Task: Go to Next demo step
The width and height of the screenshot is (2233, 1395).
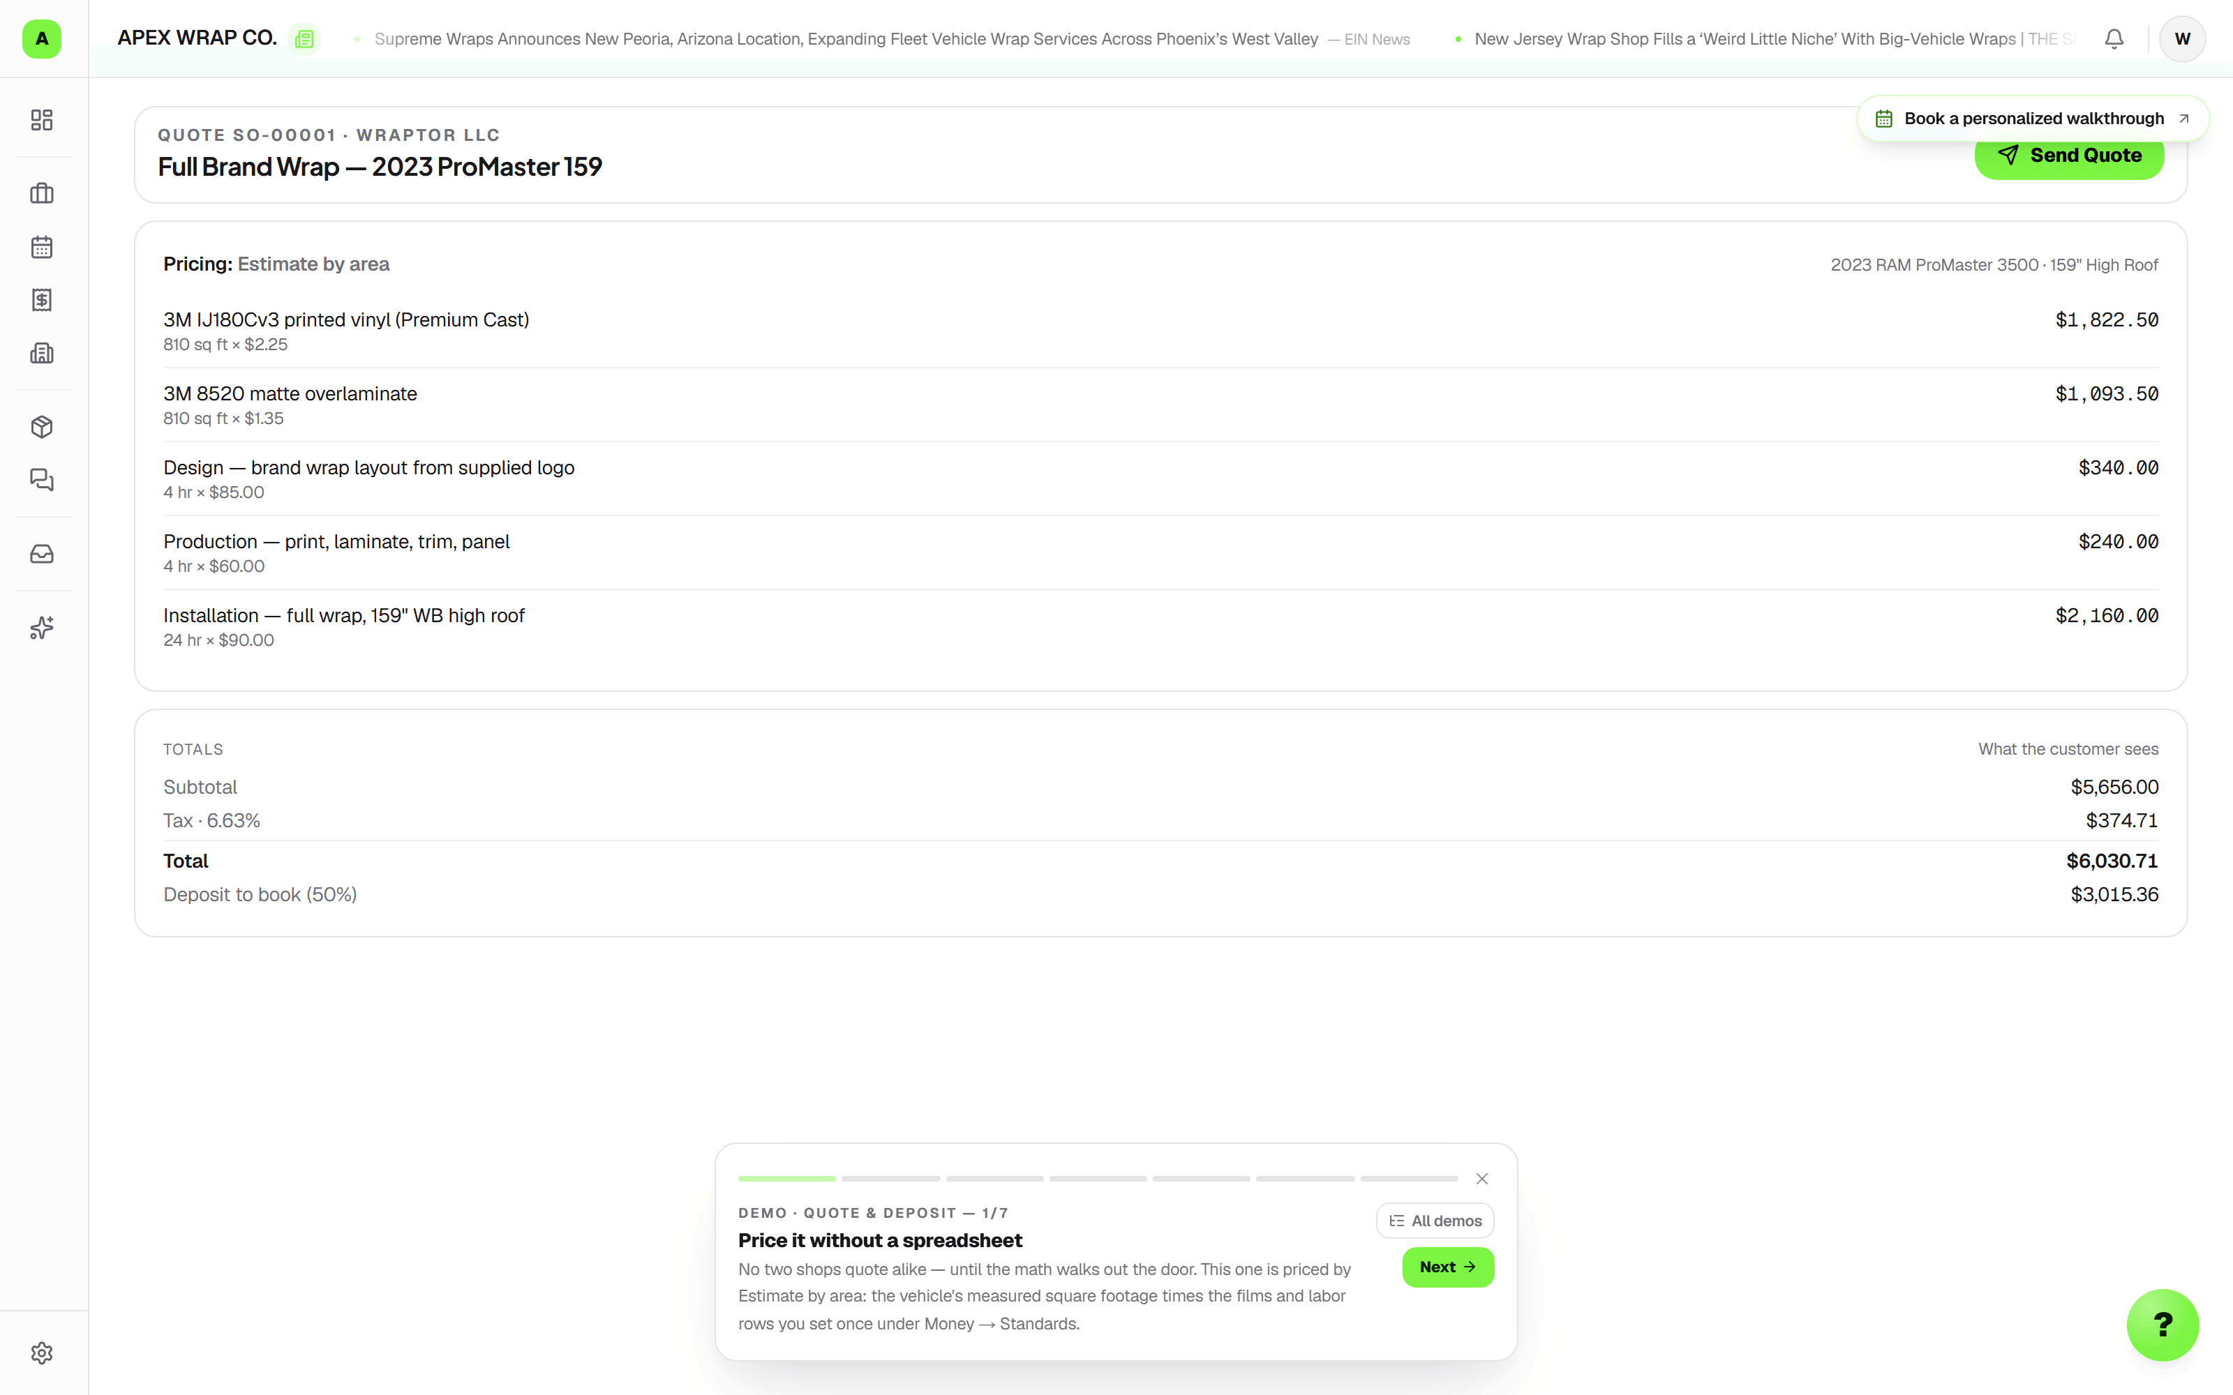Action: [1448, 1267]
